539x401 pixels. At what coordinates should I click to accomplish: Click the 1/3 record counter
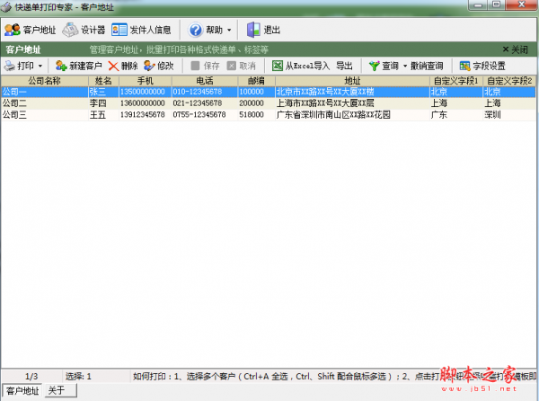pos(31,376)
